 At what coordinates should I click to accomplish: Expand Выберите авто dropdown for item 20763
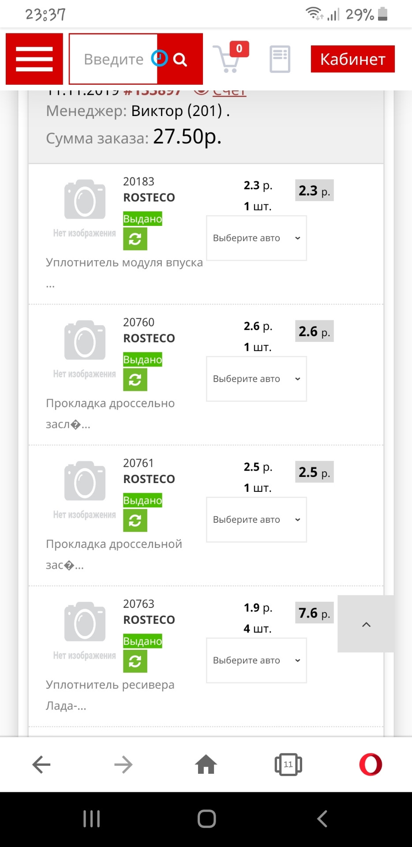(x=256, y=660)
